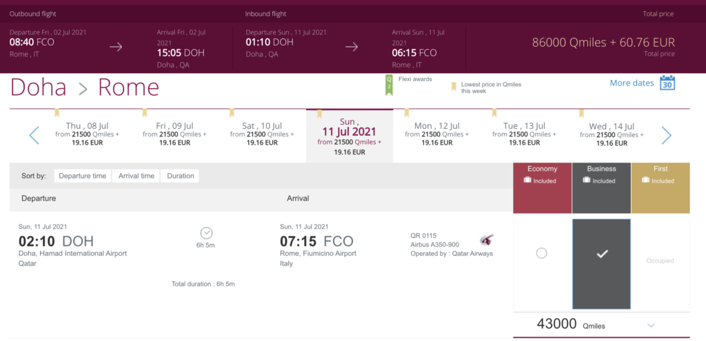Click the Business baggage included icon

(586, 180)
